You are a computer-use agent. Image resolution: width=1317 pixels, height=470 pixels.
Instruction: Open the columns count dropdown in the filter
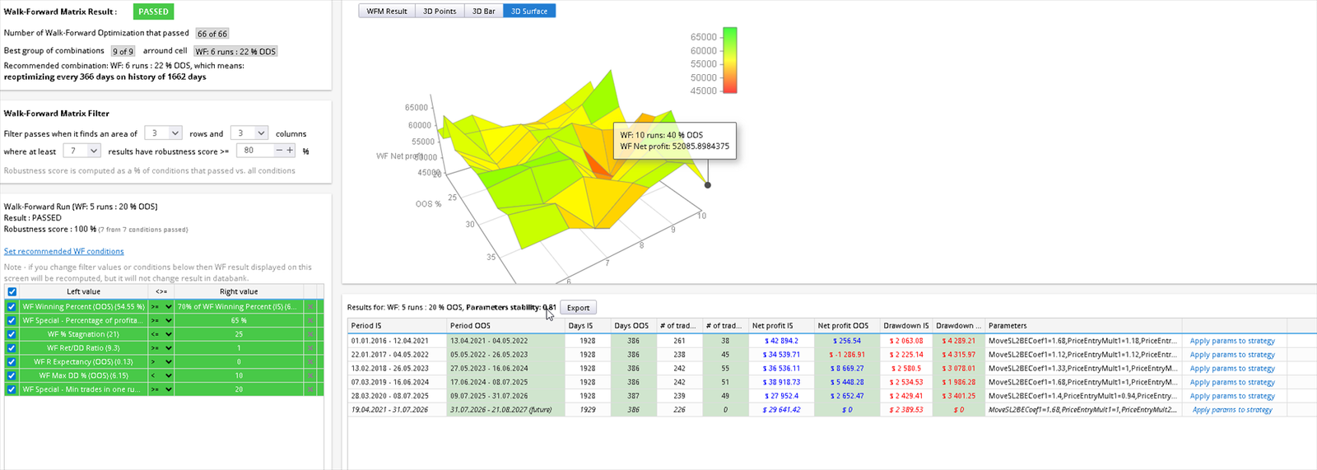249,133
